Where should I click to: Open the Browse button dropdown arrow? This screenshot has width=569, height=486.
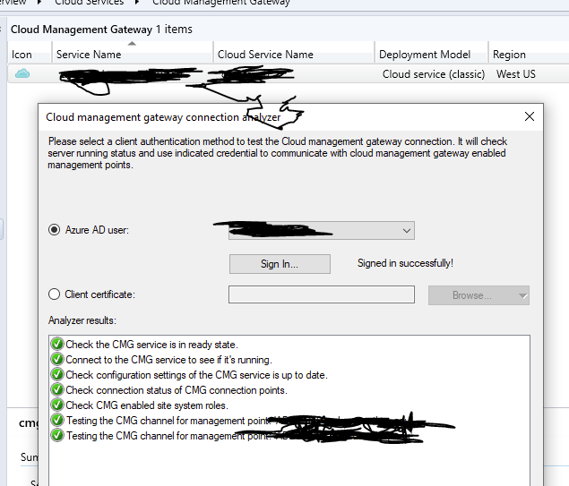pos(522,295)
